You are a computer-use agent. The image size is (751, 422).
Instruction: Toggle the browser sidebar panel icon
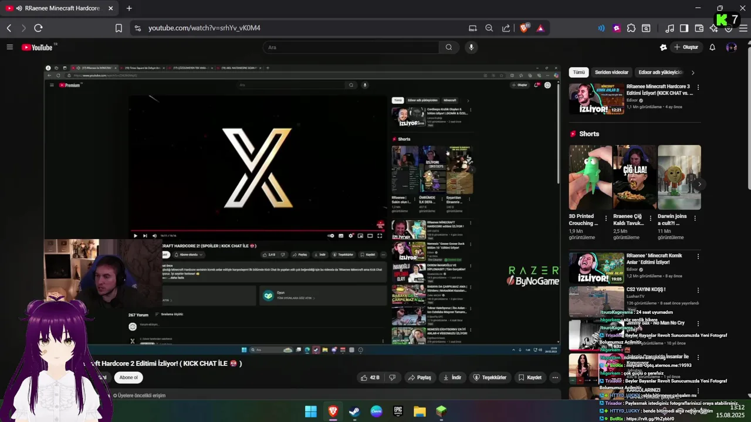pyautogui.click(x=684, y=28)
